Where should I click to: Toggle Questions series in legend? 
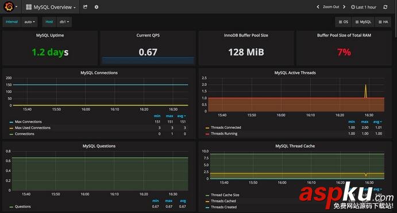point(22,207)
